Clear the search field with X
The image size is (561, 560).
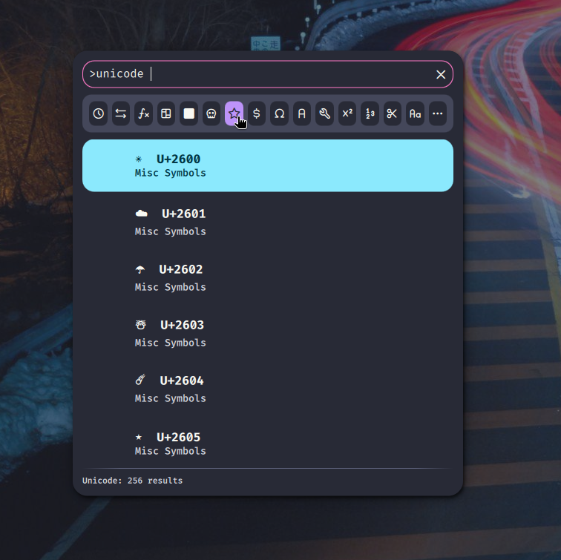pos(441,74)
